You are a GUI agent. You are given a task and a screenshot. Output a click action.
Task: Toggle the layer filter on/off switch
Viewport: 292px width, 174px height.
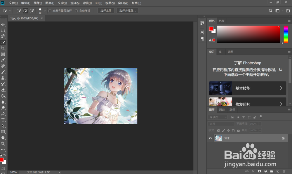261,117
